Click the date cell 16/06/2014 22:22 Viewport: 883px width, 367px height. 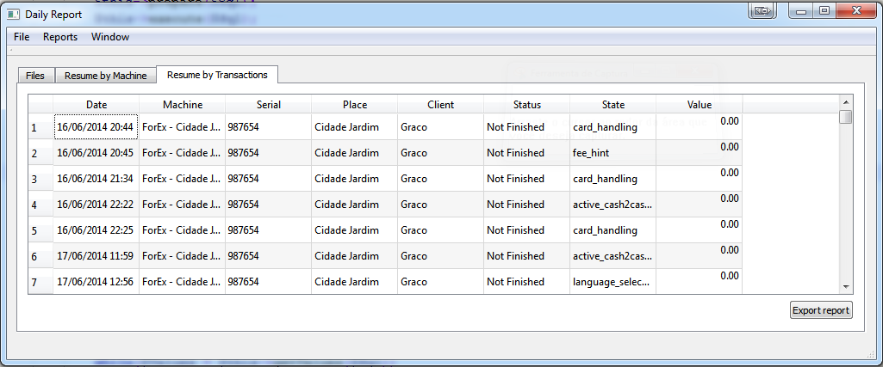click(96, 205)
